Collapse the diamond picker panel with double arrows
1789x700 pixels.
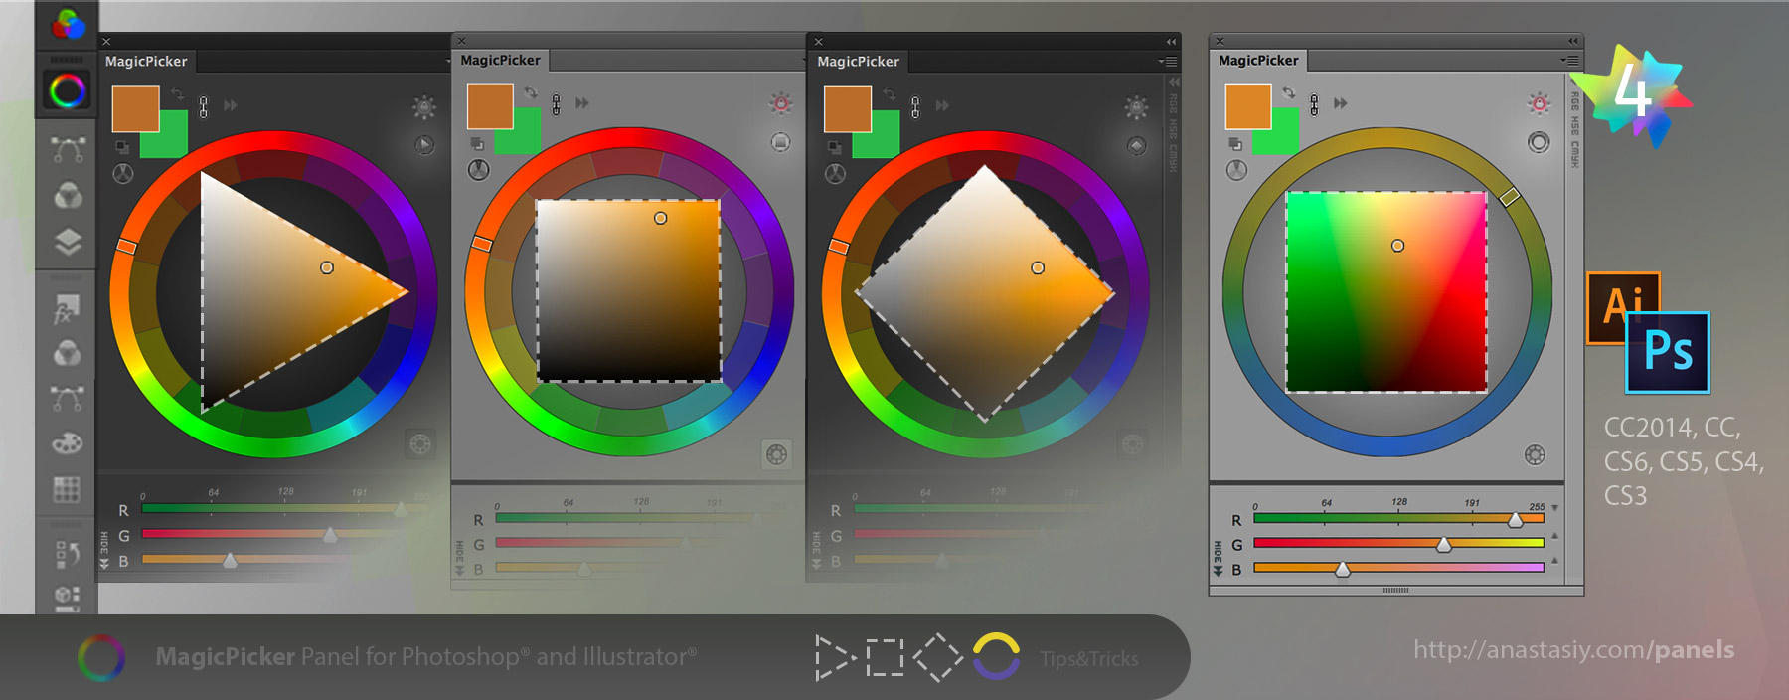pyautogui.click(x=1171, y=42)
